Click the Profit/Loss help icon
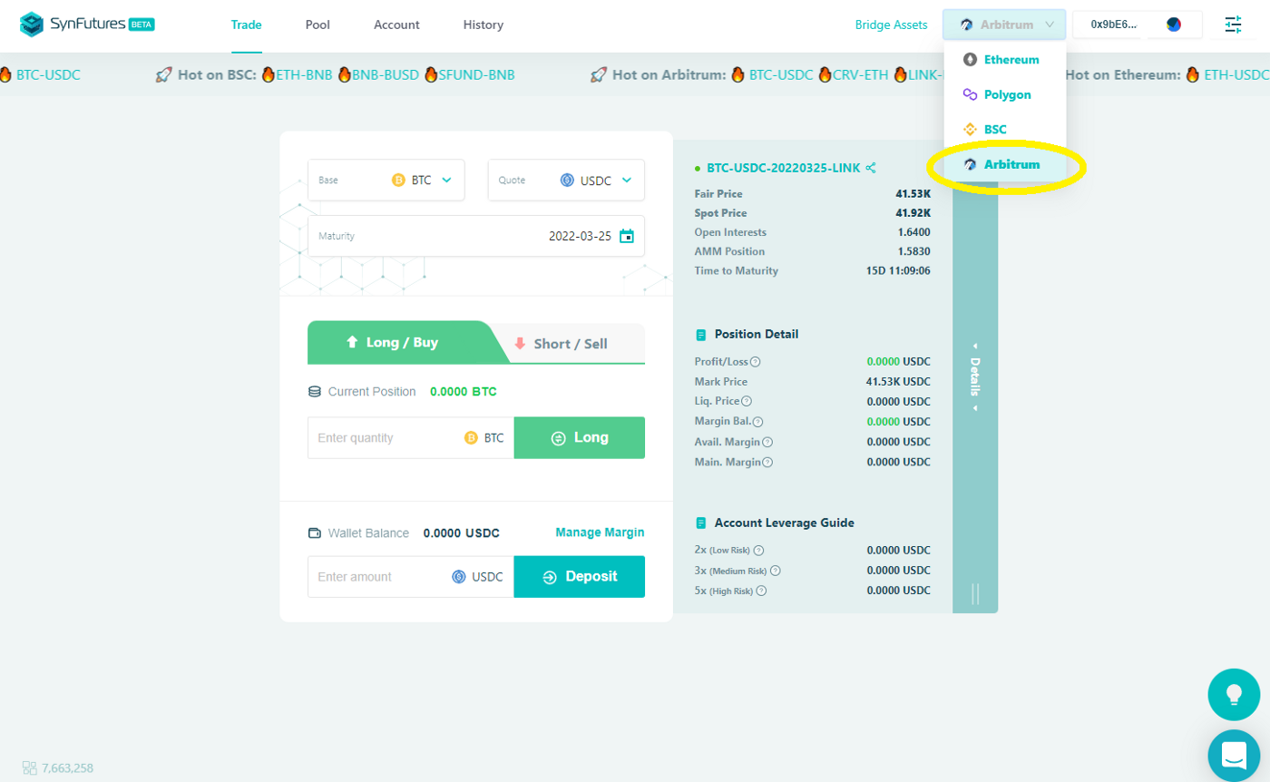 coord(756,361)
